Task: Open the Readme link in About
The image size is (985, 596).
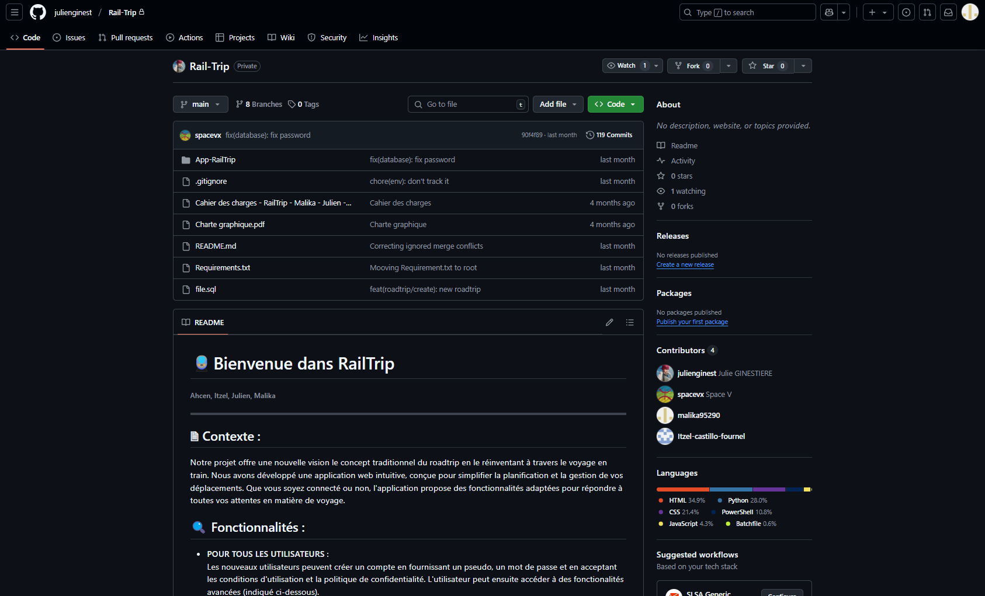Action: pyautogui.click(x=677, y=145)
